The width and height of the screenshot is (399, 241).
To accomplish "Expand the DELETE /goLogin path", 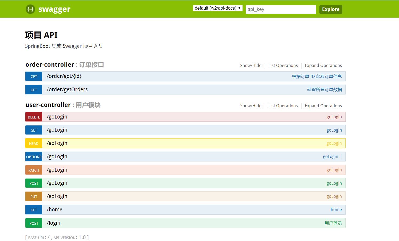I will coord(57,117).
